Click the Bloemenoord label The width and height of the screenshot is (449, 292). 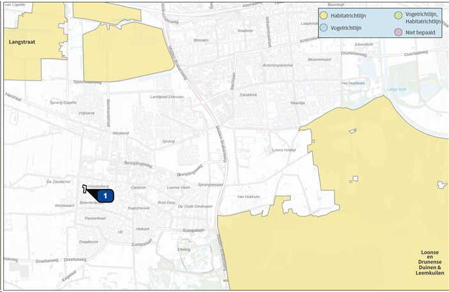coord(319,59)
